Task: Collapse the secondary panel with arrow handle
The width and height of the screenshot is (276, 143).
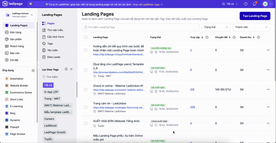Action: click(38, 65)
